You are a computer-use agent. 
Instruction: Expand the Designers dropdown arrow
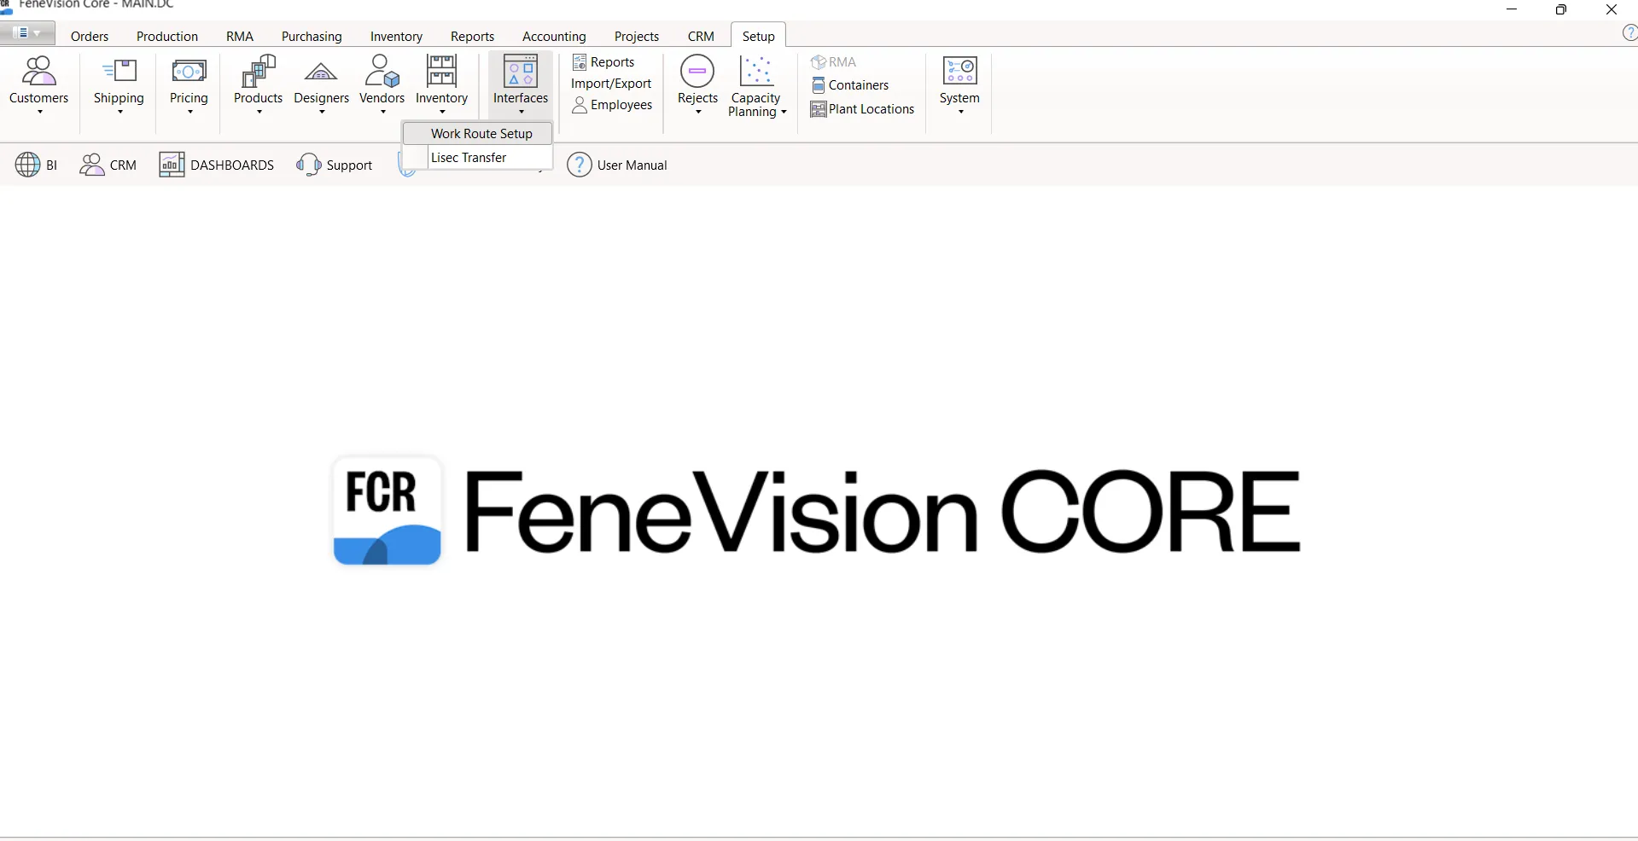point(322,112)
